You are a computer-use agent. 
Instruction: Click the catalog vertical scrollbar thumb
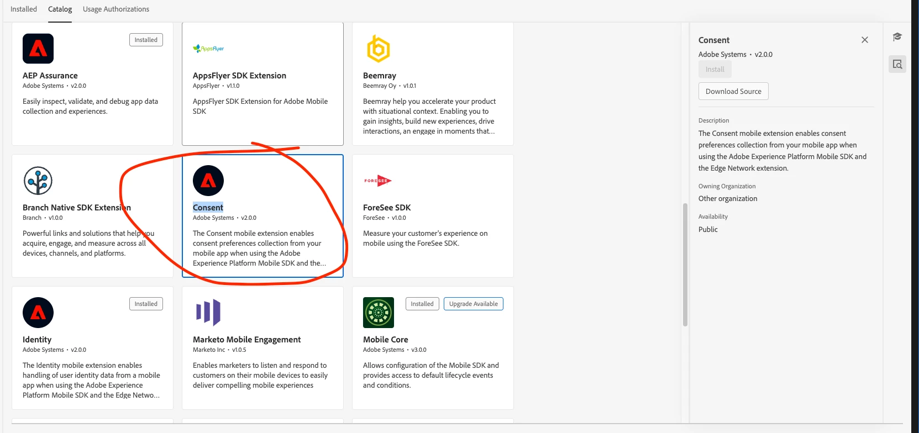[x=685, y=265]
